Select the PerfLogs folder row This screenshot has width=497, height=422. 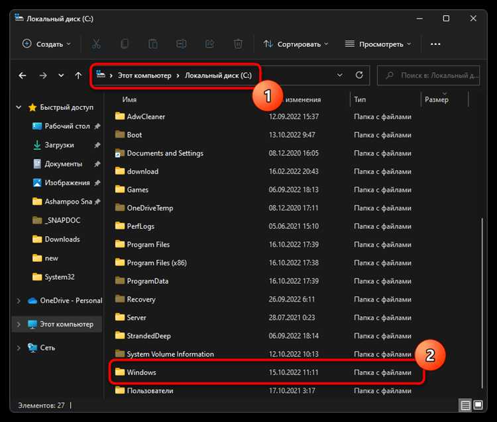coord(266,226)
